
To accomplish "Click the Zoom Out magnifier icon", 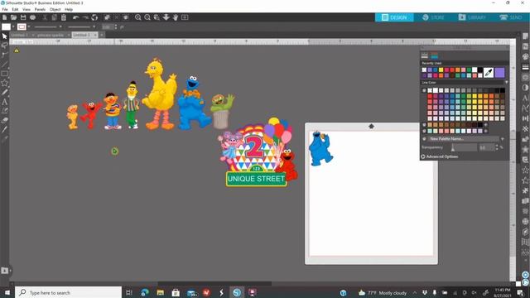I will click(147, 17).
